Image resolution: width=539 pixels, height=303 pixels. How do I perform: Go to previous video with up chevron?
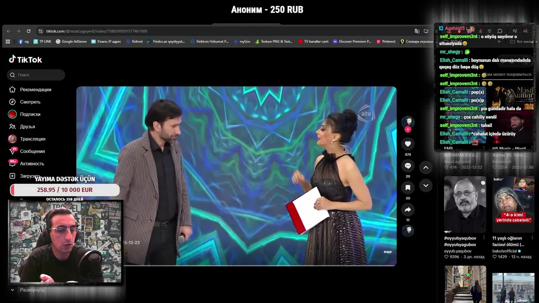(426, 167)
